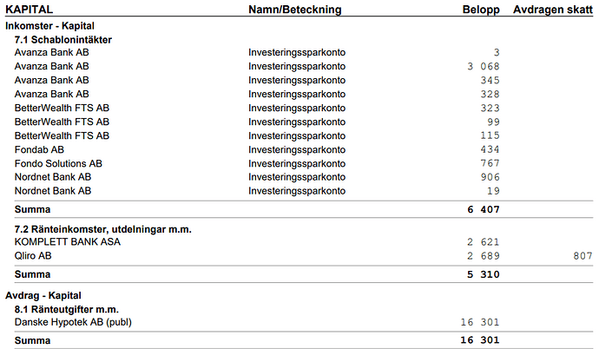Click the Qliro AB row label
599x349 pixels.
click(x=33, y=256)
